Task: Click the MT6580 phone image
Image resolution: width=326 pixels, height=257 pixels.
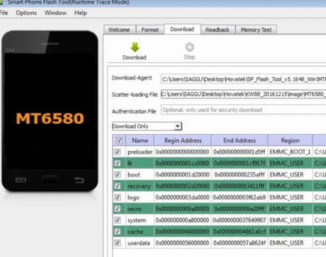Action: (x=50, y=111)
